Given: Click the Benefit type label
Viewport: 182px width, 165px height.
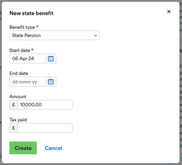Looking at the screenshot, I should 22,27.
